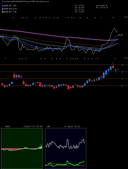Click the 'Pre V: 0.718 M' value
This screenshot has width=128, height=169.
(x=102, y=8)
